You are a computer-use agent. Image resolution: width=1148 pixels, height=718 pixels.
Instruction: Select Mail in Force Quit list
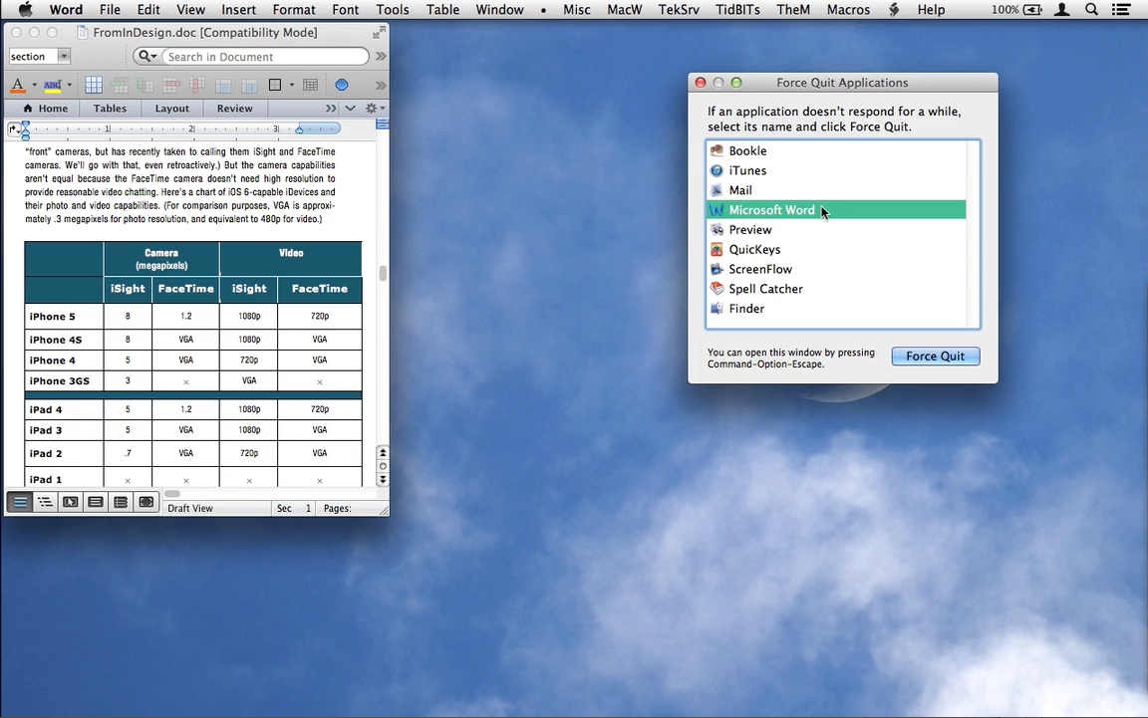point(836,190)
